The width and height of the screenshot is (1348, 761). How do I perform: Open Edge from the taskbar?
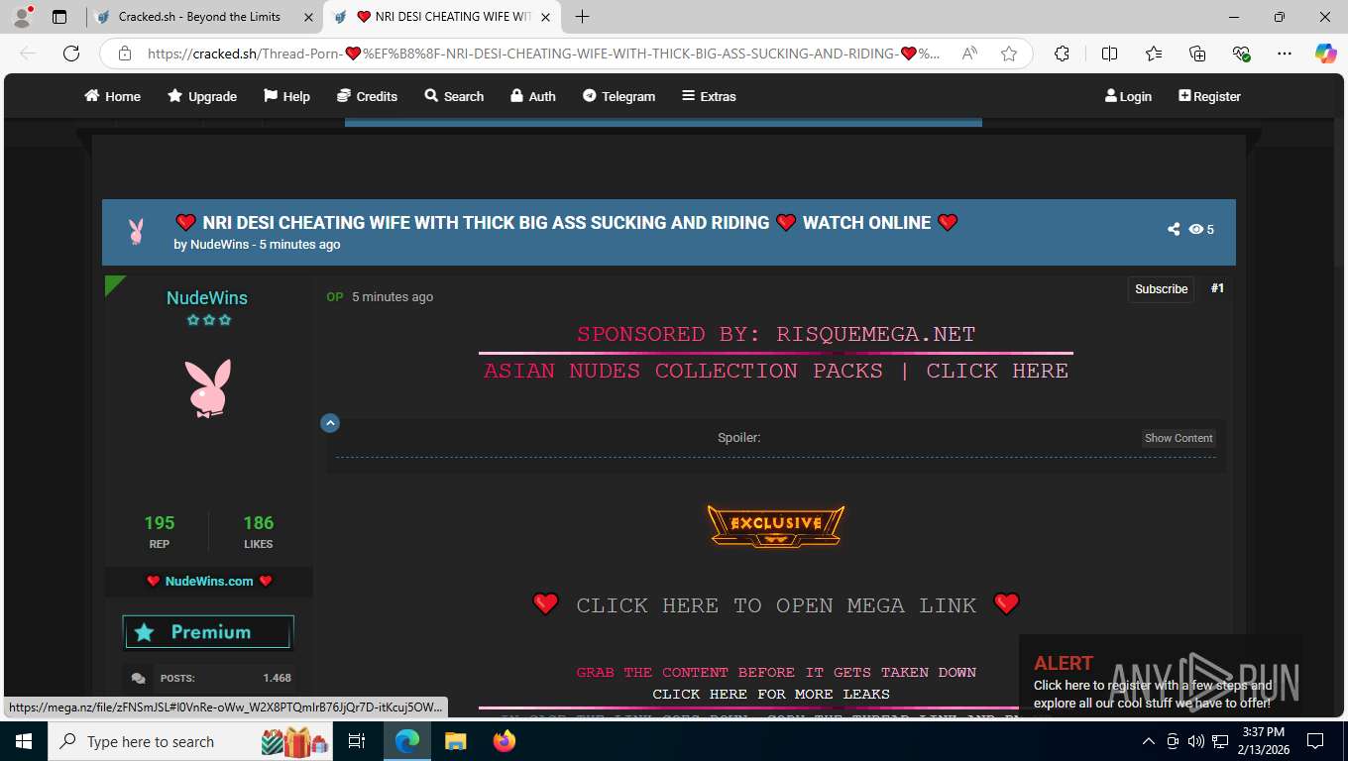tap(407, 741)
